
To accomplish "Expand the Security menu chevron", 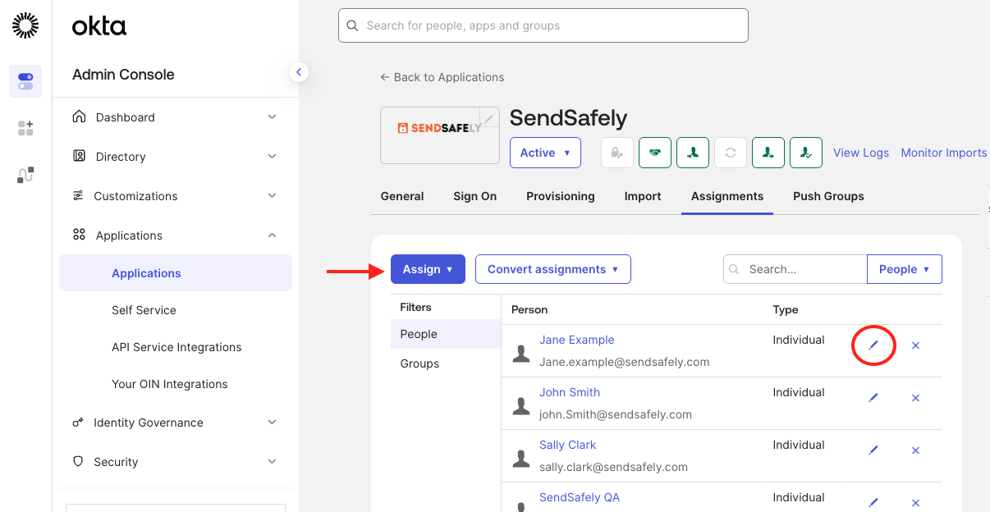I will pyautogui.click(x=273, y=462).
